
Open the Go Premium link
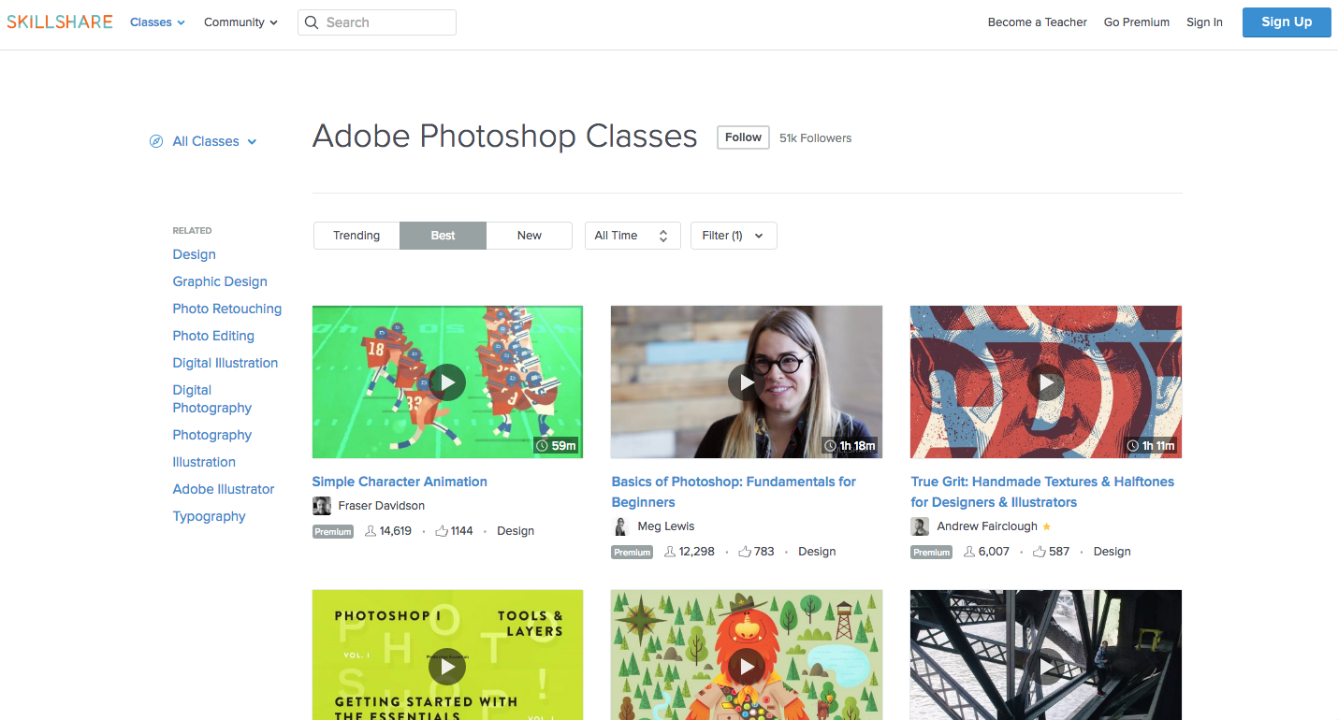click(x=1137, y=22)
